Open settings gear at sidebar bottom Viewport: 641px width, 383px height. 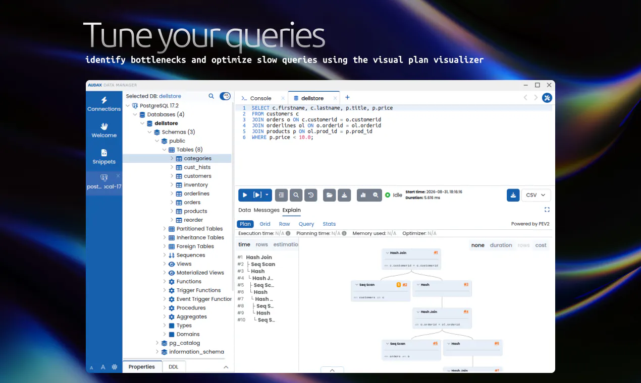[115, 367]
